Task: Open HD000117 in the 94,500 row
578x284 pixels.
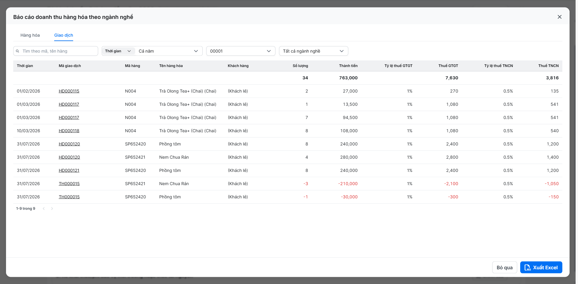Action: pos(69,118)
